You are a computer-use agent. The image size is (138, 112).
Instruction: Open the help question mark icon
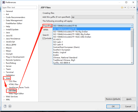pos(5,106)
